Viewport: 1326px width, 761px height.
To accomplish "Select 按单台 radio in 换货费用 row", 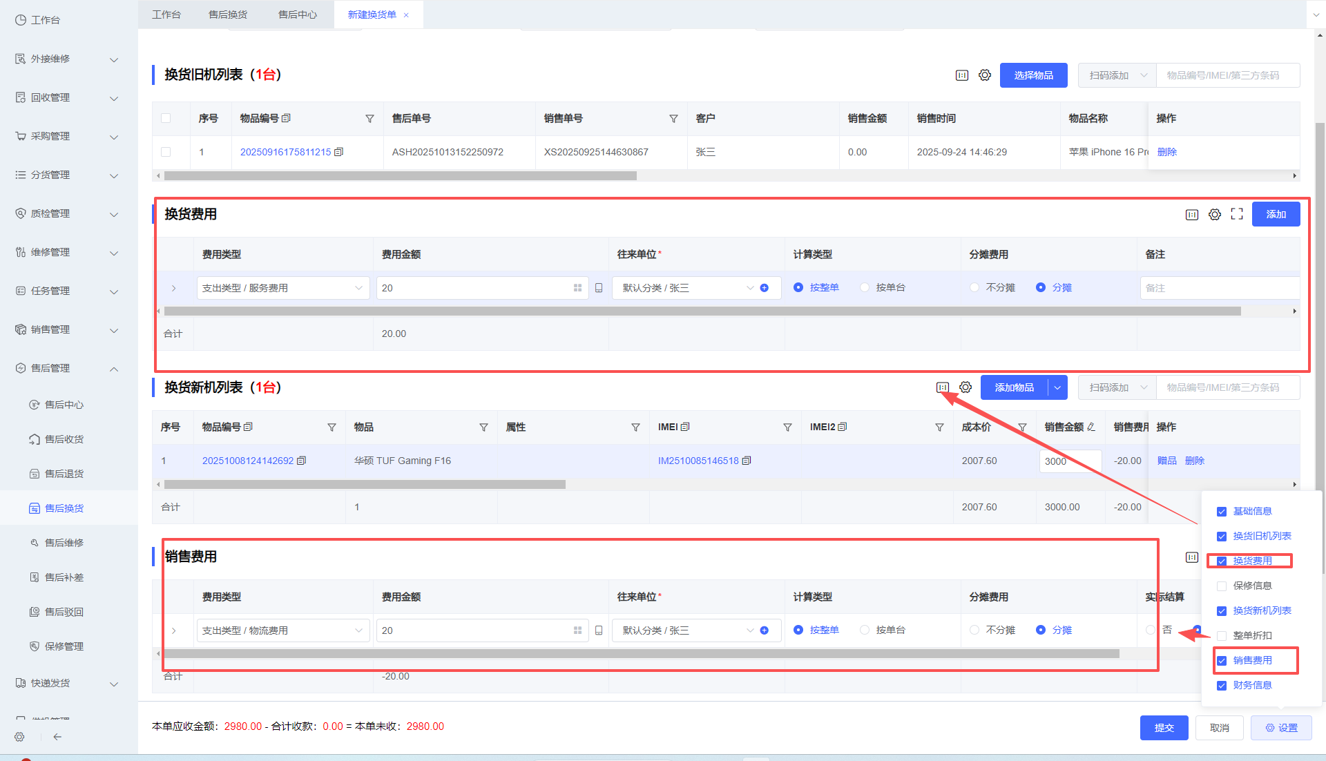I will (x=865, y=287).
